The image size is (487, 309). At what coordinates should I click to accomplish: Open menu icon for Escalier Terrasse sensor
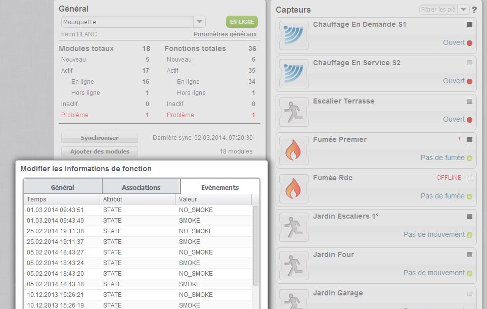click(469, 101)
